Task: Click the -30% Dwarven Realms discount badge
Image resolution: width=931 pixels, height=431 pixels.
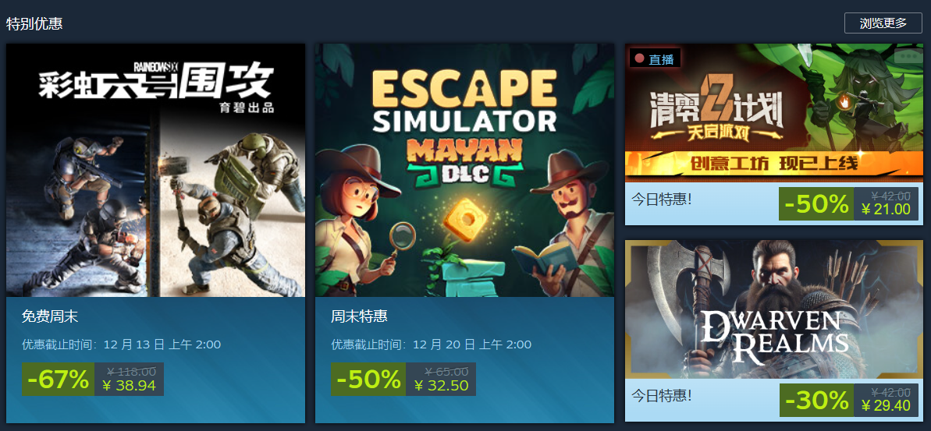Action: (x=816, y=400)
